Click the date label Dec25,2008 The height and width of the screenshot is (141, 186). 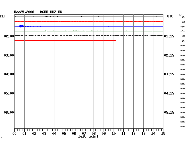click(x=24, y=12)
